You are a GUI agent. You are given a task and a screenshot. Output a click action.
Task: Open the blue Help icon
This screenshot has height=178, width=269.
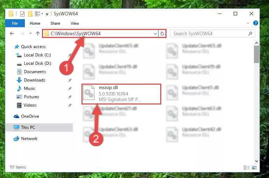(x=255, y=23)
